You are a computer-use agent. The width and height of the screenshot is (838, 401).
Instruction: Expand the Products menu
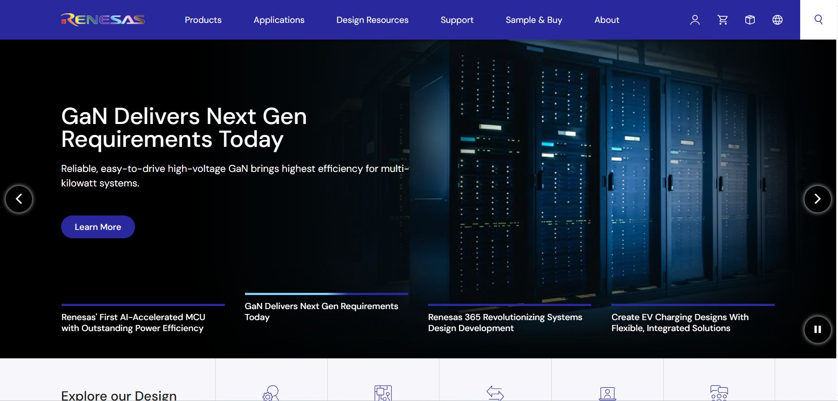pyautogui.click(x=203, y=20)
